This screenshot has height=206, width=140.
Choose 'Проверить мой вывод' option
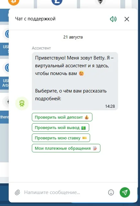61,127
